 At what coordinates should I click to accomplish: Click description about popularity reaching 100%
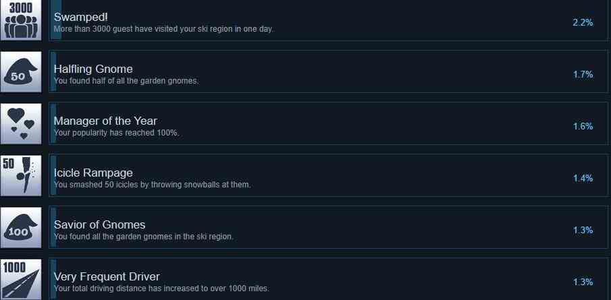point(116,133)
